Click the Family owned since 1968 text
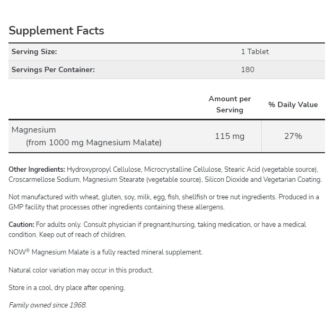The width and height of the screenshot is (334, 334). [x=47, y=305]
